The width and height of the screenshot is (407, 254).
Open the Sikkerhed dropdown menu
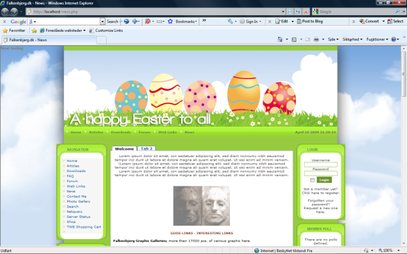point(352,39)
